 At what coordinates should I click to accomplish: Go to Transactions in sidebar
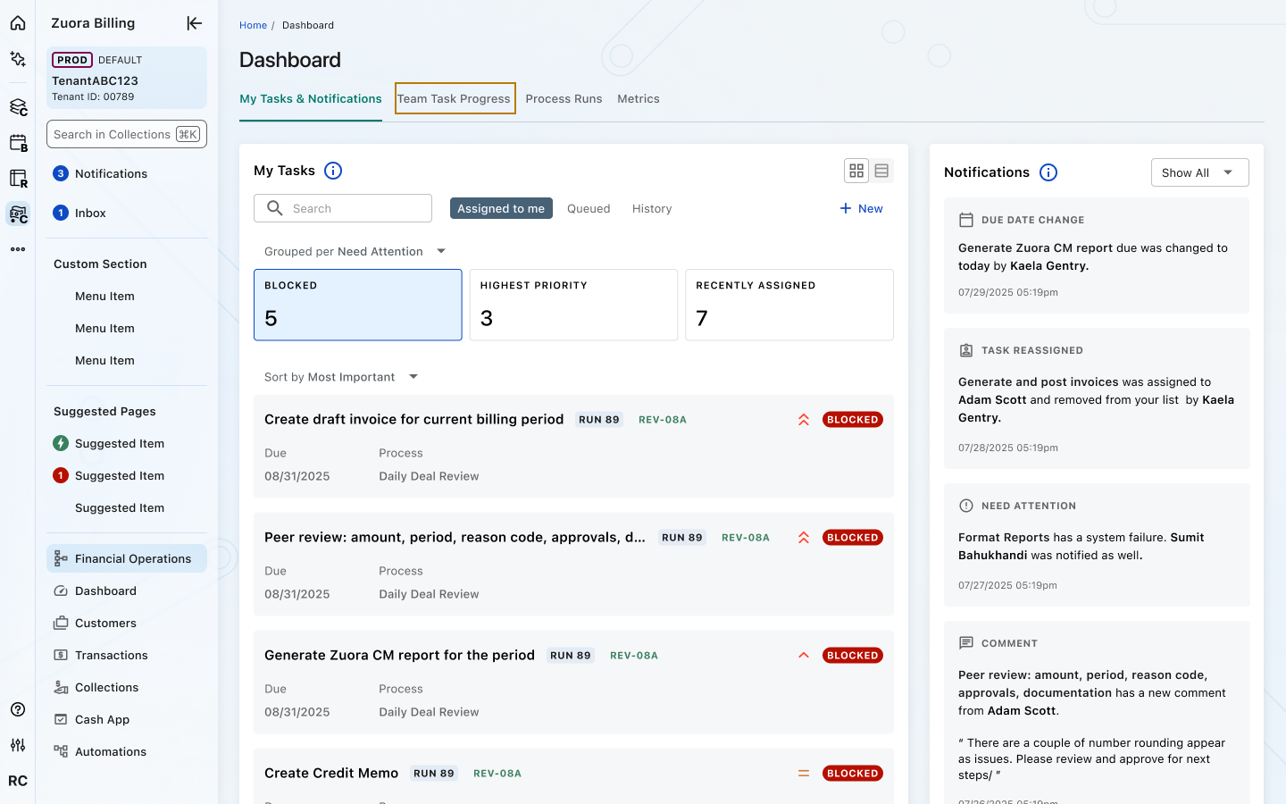coord(127,656)
